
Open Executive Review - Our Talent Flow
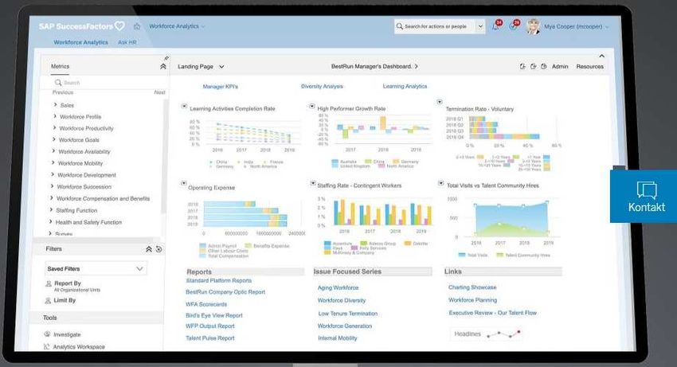coord(493,313)
